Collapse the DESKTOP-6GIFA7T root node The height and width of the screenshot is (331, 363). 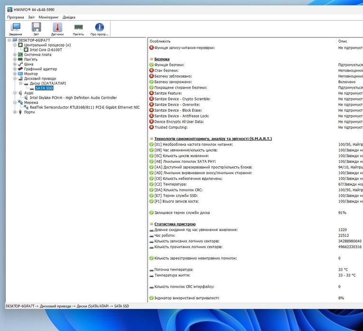click(x=9, y=40)
